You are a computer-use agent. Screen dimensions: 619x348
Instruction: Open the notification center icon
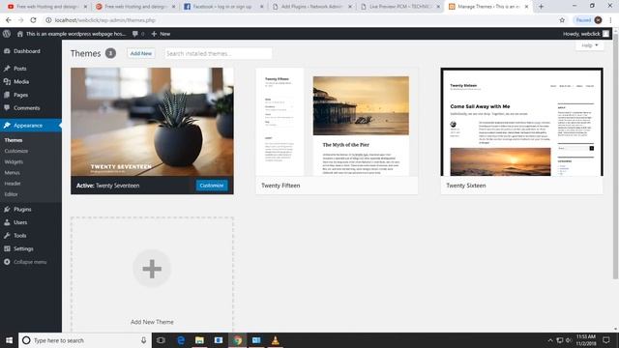point(606,340)
